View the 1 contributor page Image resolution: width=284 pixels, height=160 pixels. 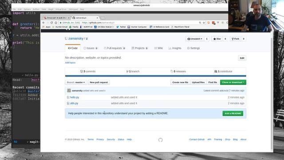click(x=223, y=71)
